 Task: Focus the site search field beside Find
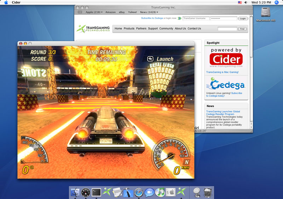coord(227,29)
